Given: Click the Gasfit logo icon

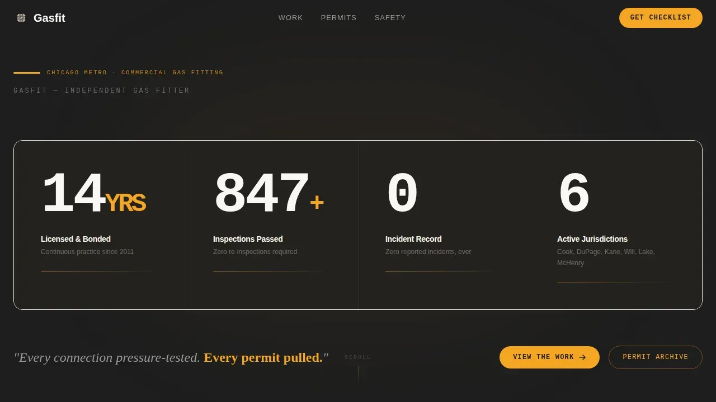Looking at the screenshot, I should coord(21,18).
